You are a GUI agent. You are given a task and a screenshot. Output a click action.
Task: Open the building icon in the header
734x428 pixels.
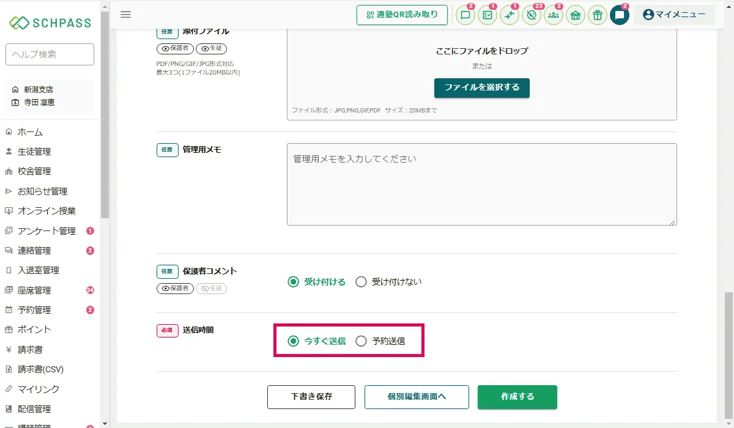(x=576, y=15)
